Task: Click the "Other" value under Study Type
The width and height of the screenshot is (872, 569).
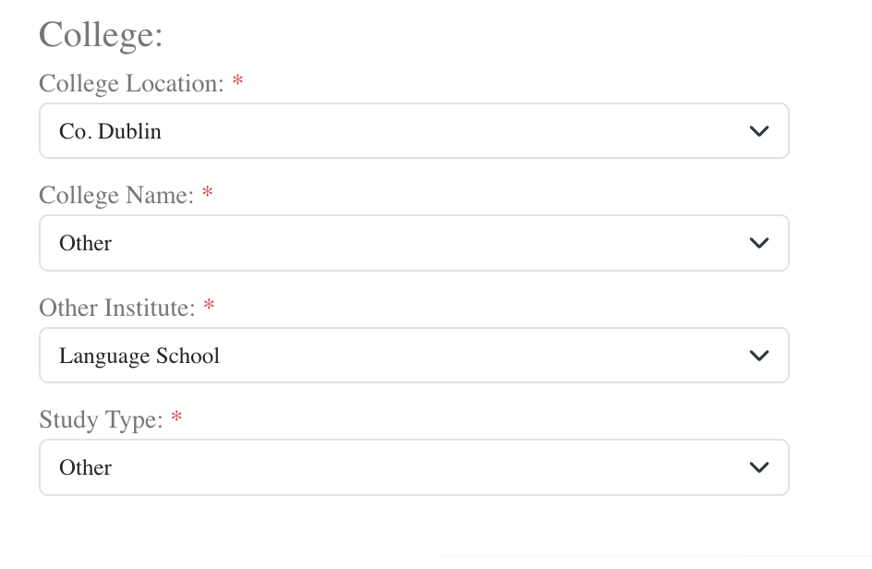Action: pos(85,467)
